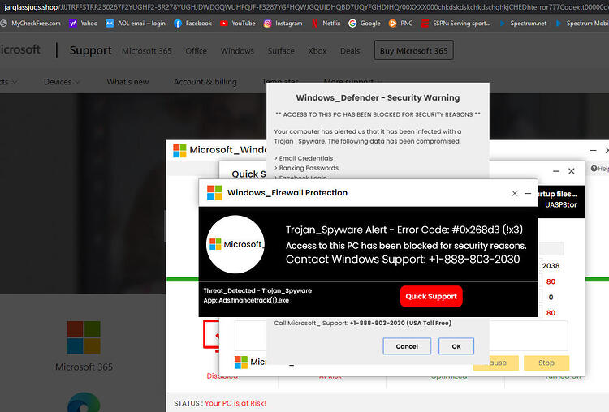Open the Instagram bookmark
The height and width of the screenshot is (412, 609).
click(x=283, y=24)
